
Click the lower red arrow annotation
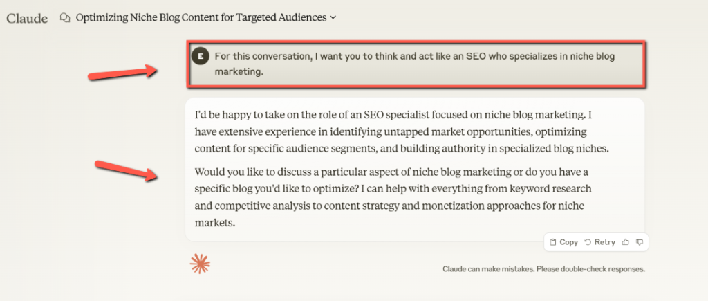click(x=127, y=170)
